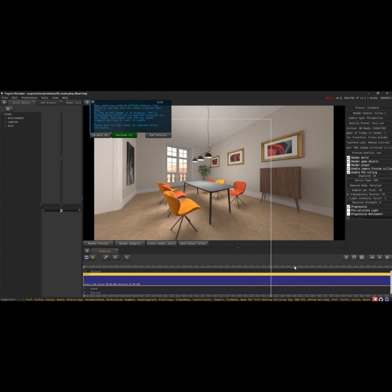Screen dimensions: 392x392
Task: Click the jump-to-end arrow icon in timeline
Action: point(372,257)
